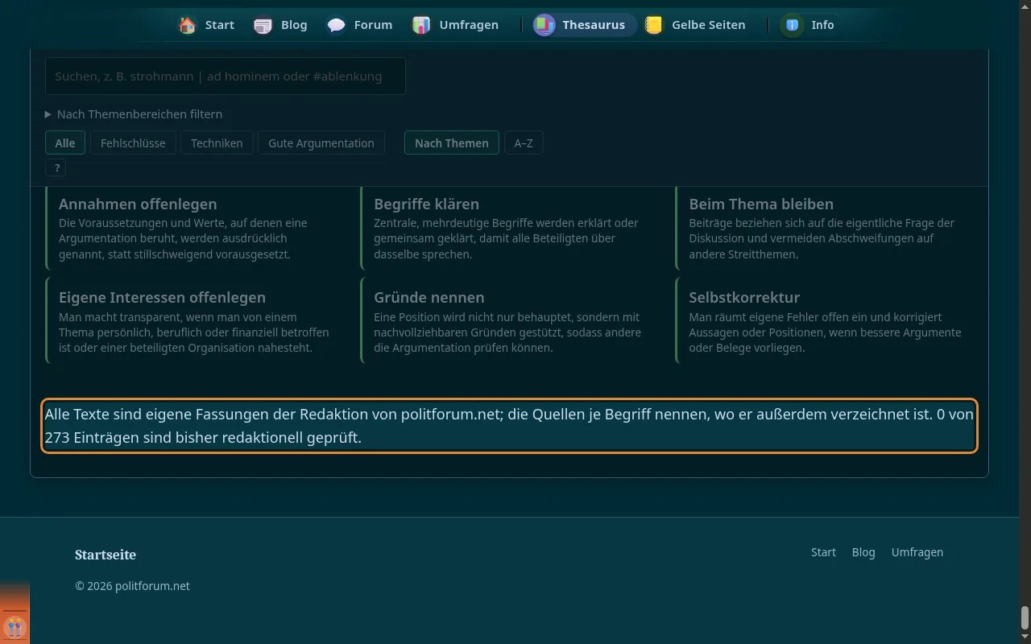Click the footer 'Umfragen' link
Viewport: 1031px width, 644px height.
(x=917, y=552)
